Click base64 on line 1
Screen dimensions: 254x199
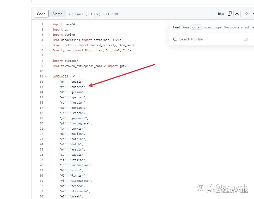70,24
